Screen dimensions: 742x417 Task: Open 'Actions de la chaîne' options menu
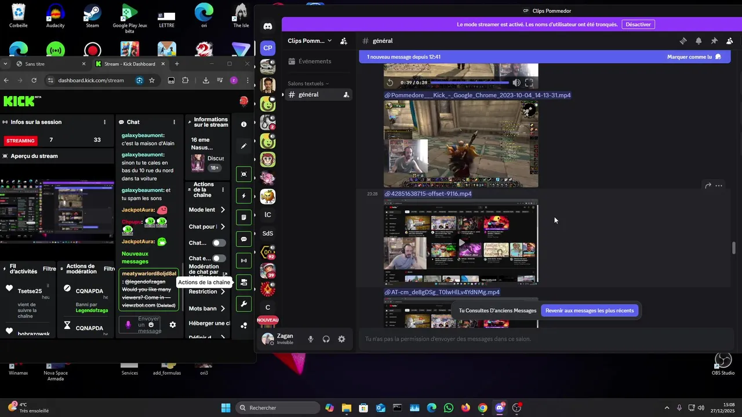tap(223, 190)
